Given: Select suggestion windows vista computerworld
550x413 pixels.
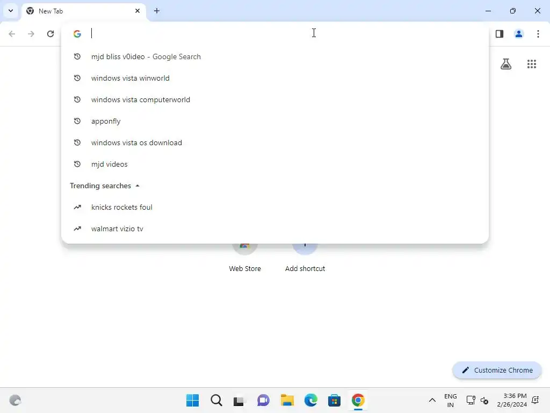Looking at the screenshot, I should [275, 99].
